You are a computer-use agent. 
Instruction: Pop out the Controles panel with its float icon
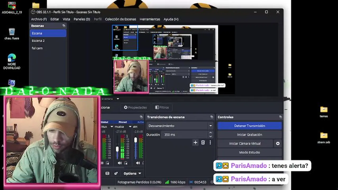(x=280, y=117)
